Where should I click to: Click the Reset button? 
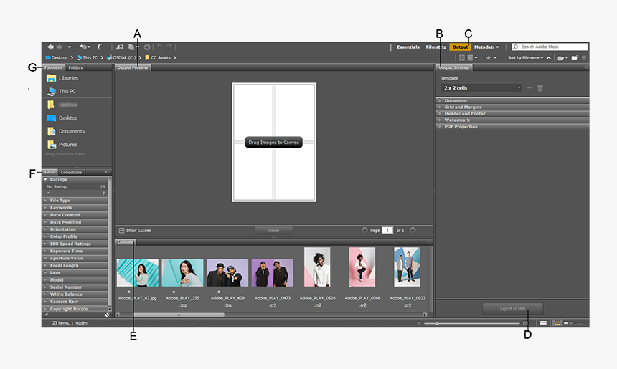pyautogui.click(x=274, y=230)
